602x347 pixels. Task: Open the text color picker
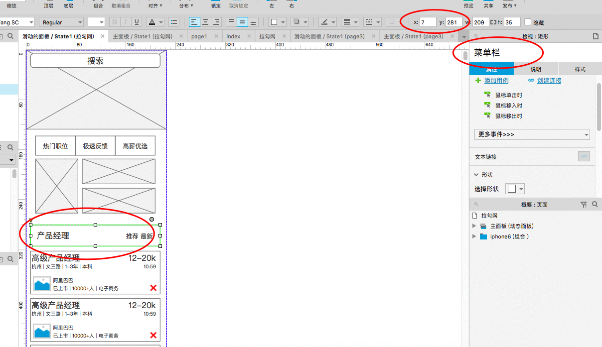pos(155,22)
